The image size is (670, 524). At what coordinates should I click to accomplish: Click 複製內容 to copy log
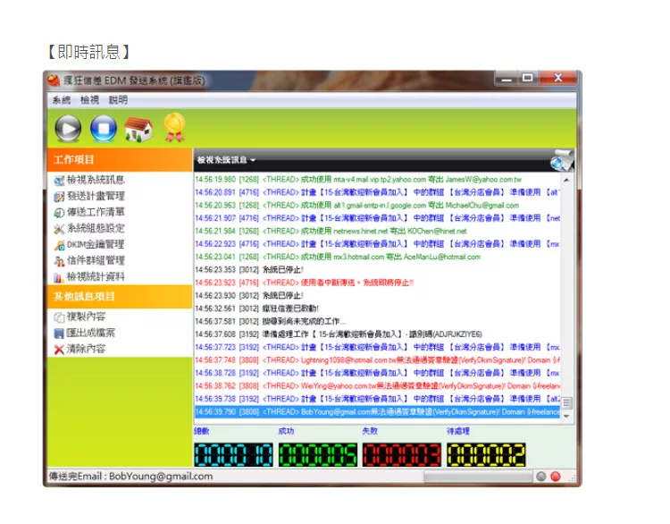coord(85,317)
